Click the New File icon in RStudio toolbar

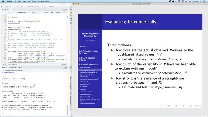click(x=1, y=6)
